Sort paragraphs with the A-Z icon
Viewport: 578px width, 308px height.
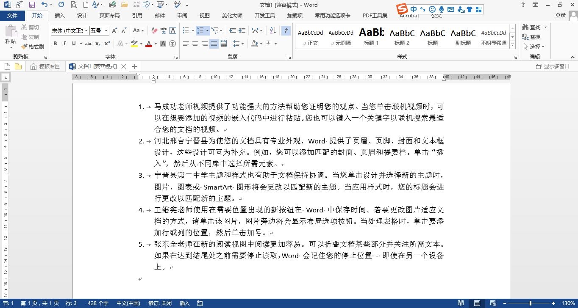tap(273, 30)
